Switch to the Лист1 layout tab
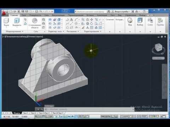The height and width of the screenshot is (127, 170). [25, 113]
